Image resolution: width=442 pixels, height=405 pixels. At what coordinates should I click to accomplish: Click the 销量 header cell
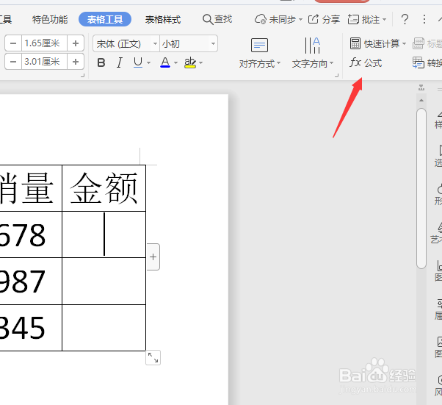tap(31, 188)
